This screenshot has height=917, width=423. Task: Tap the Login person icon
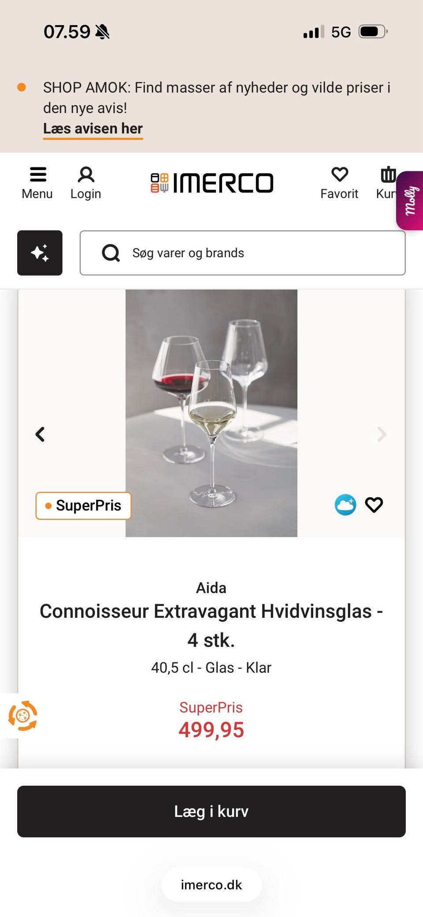tap(86, 175)
